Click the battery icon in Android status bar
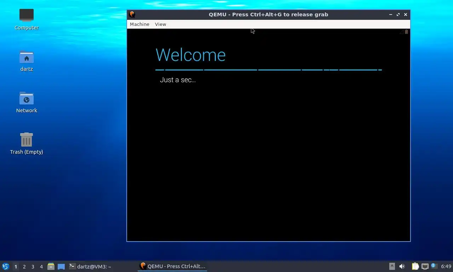The image size is (453, 272). [406, 32]
